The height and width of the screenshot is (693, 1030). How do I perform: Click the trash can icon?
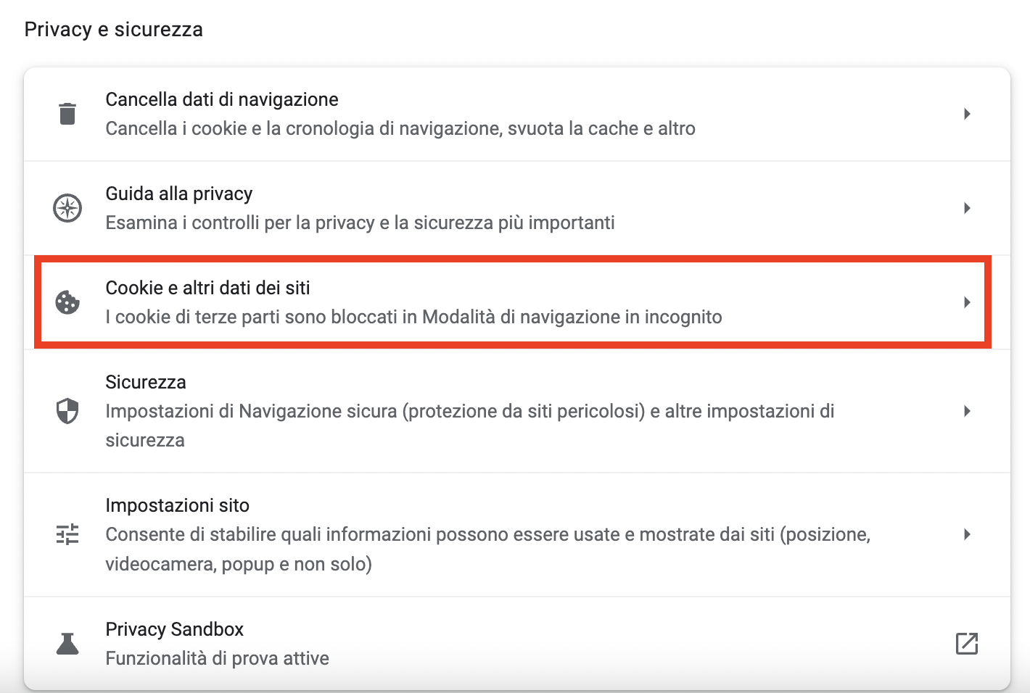67,114
